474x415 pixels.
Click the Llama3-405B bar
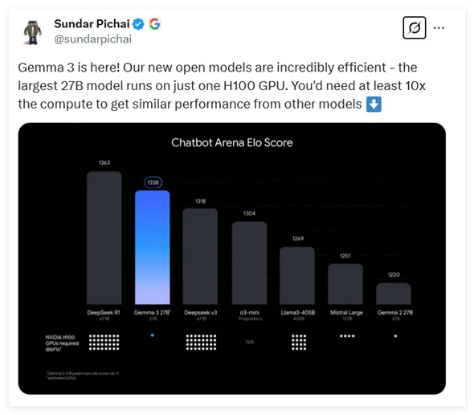click(297, 275)
